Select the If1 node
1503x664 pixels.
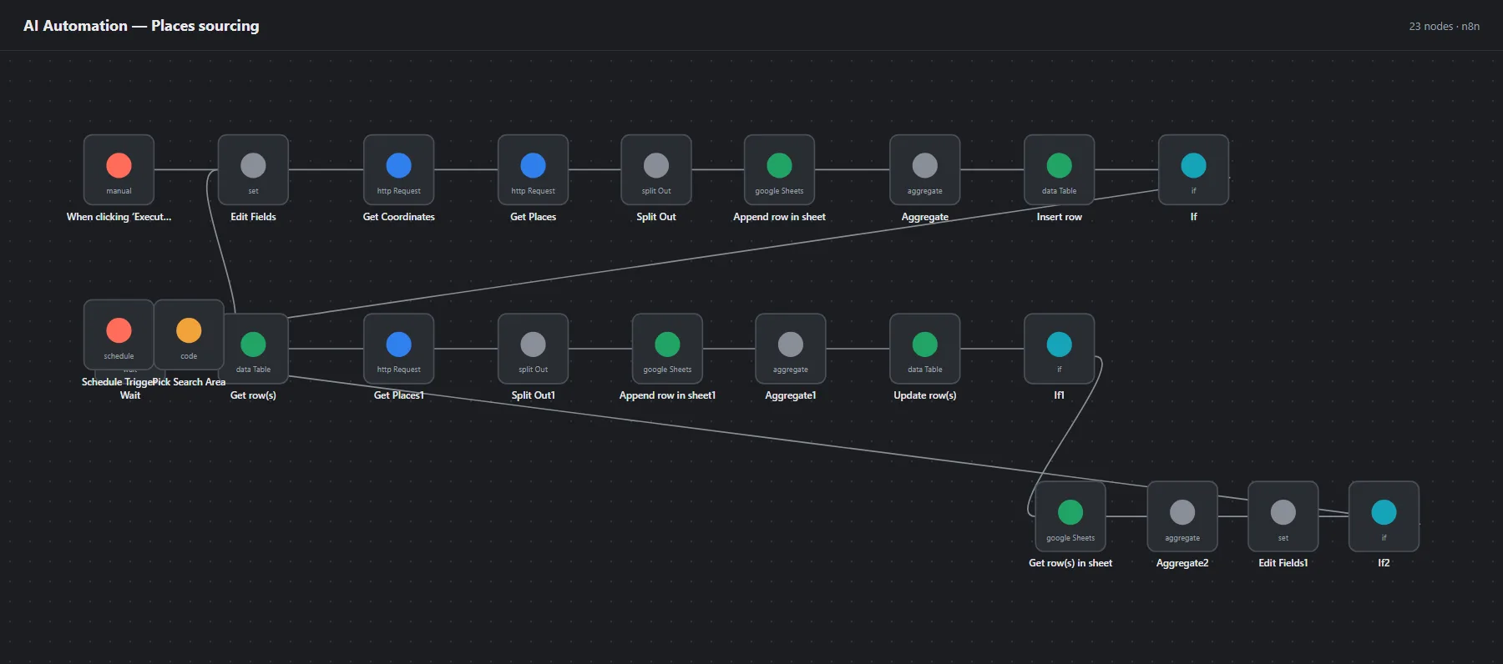point(1059,349)
